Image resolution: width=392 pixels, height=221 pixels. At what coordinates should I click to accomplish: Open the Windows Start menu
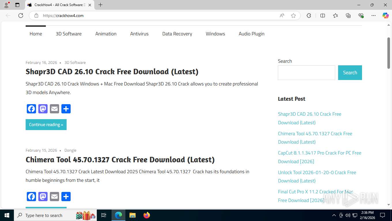tap(7, 215)
